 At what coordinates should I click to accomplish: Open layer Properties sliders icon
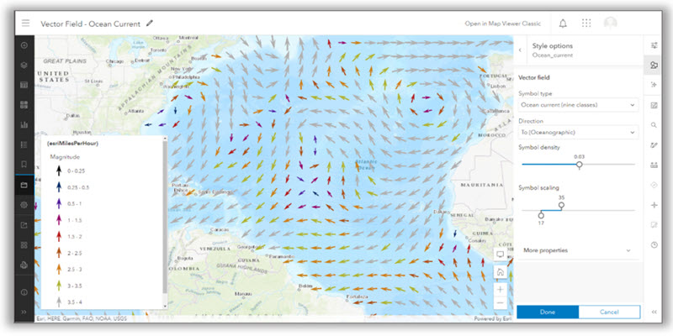(x=654, y=45)
